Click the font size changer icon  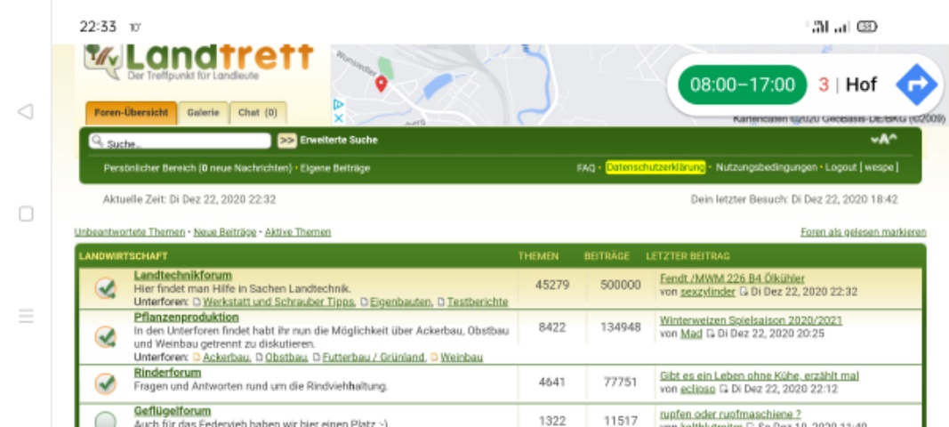tap(883, 139)
